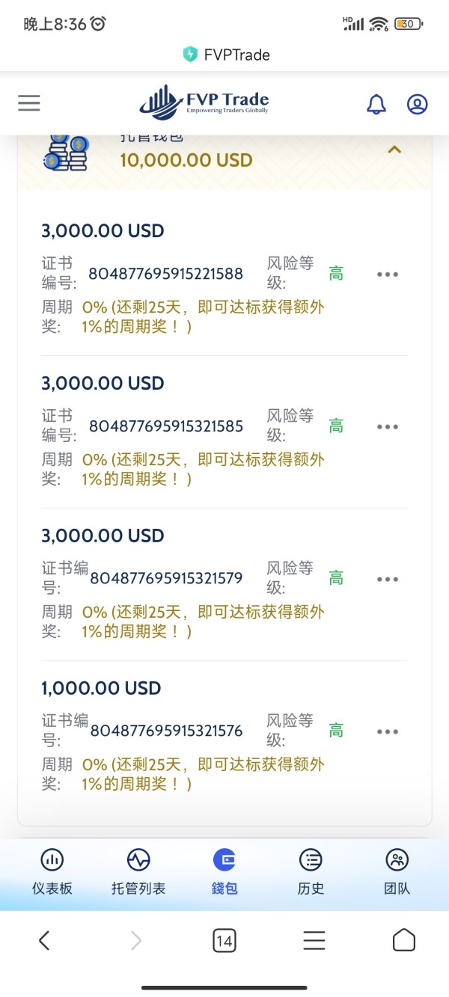Go to the browser home page
The image size is (449, 997).
(x=404, y=940)
